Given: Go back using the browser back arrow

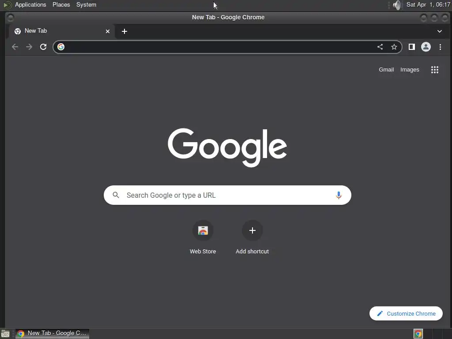Looking at the screenshot, I should (x=15, y=47).
